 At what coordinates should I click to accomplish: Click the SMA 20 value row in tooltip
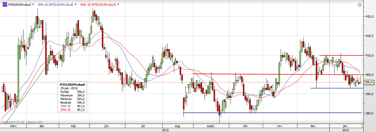72,106
